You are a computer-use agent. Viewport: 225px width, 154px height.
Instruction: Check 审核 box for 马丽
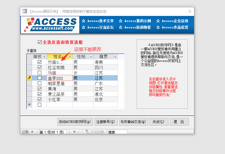coord(39,73)
